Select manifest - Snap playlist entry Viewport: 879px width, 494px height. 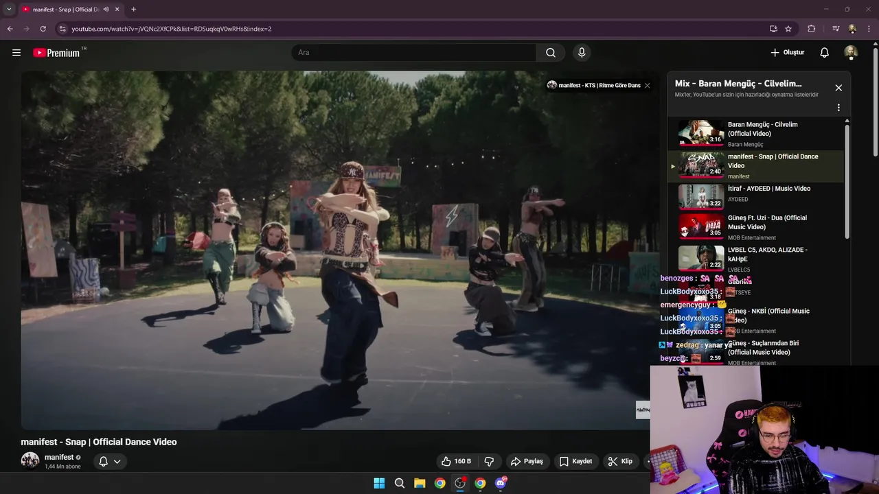click(x=755, y=166)
